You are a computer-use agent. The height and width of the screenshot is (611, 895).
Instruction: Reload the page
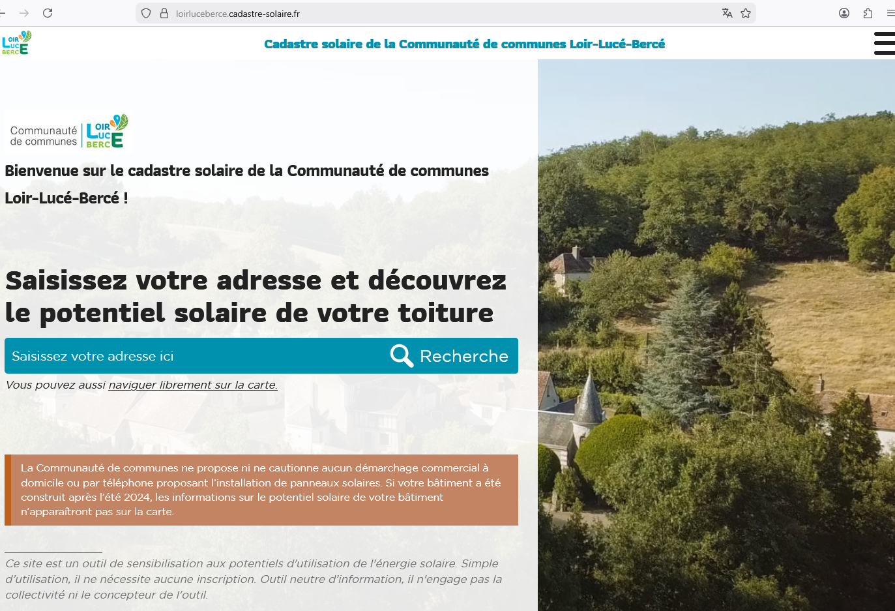point(48,13)
